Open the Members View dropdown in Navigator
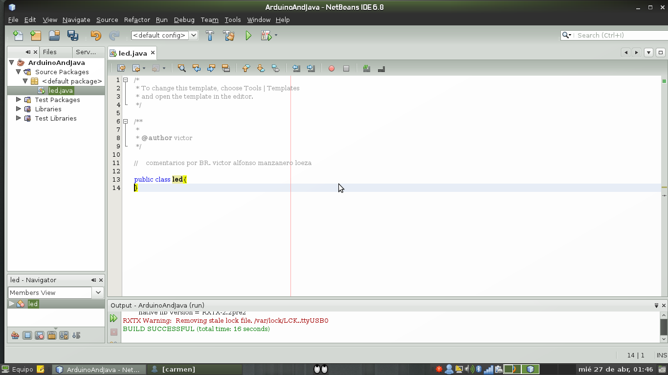Screen dimensions: 668x375 point(98,292)
